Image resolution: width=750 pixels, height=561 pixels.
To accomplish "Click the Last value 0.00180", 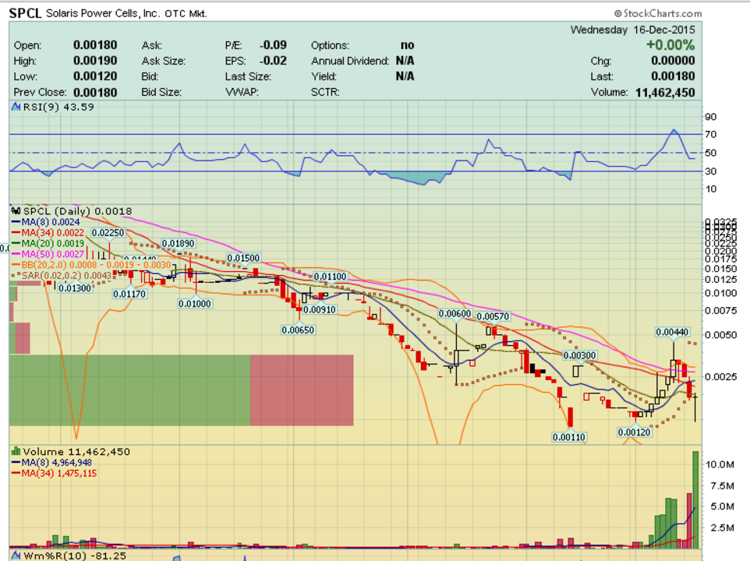I will 673,76.
